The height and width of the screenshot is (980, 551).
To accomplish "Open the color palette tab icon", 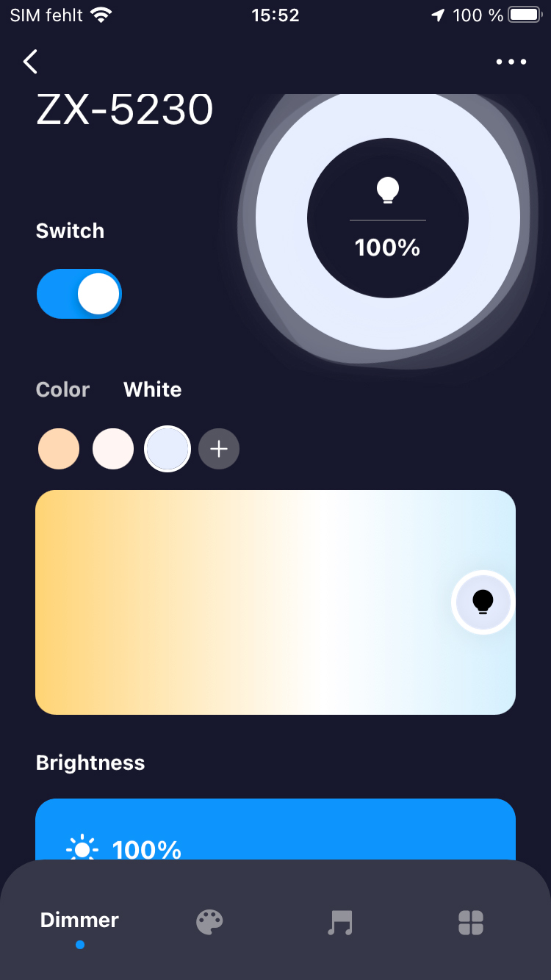I will click(209, 922).
